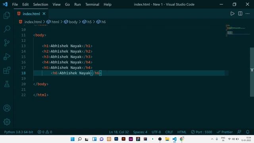Click line number 13 in gutter
254x143 pixels.
click(x=23, y=46)
